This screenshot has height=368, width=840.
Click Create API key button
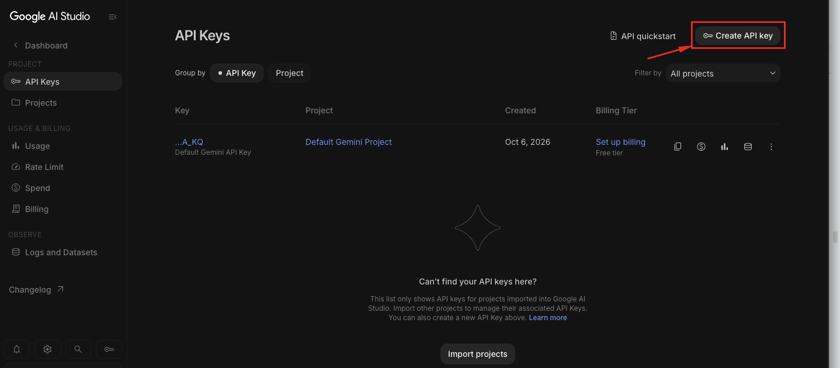click(738, 36)
